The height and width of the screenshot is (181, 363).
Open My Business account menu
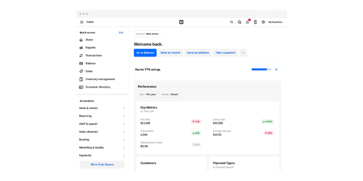pos(275,22)
